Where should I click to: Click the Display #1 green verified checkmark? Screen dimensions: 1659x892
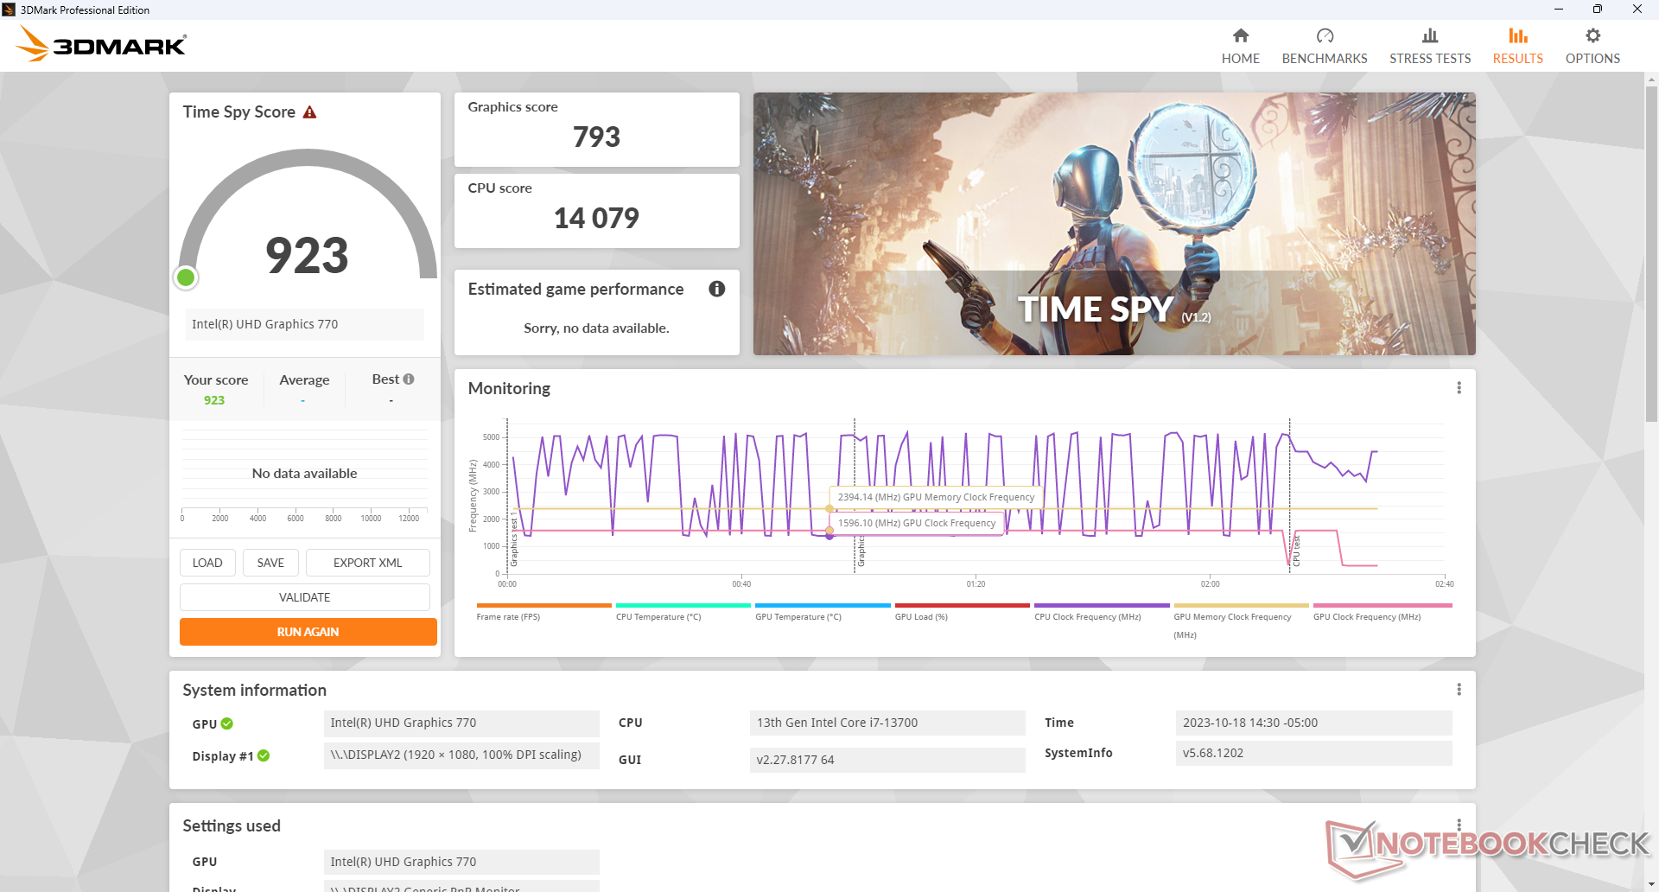tap(264, 755)
